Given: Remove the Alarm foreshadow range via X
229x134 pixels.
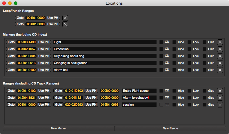Looking at the screenshot, I should pyautogui.click(x=220, y=98).
